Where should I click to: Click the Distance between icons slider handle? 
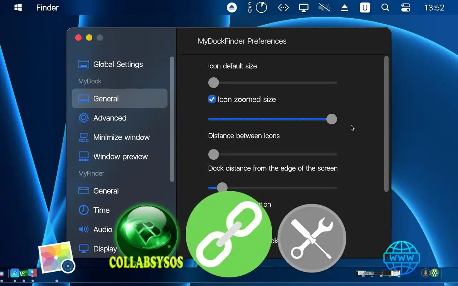coord(214,154)
